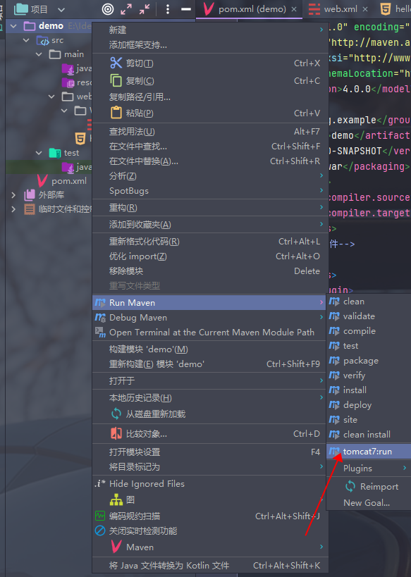Run the tomcat7:run goal

click(x=369, y=452)
